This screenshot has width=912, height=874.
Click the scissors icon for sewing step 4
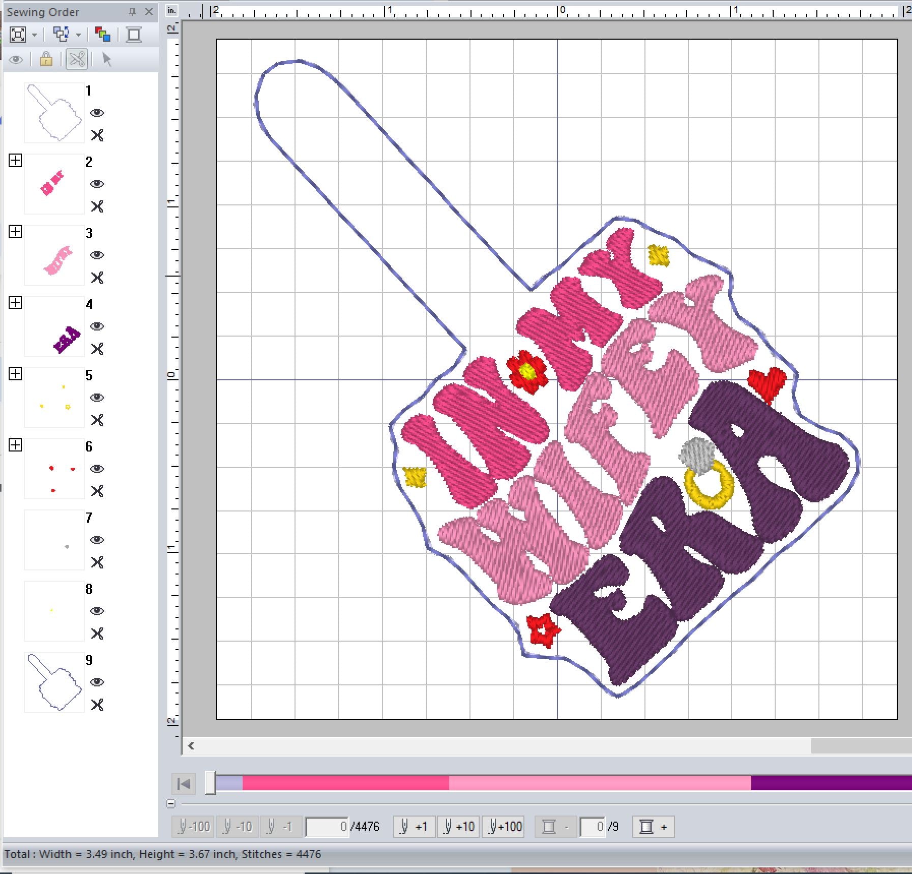97,349
